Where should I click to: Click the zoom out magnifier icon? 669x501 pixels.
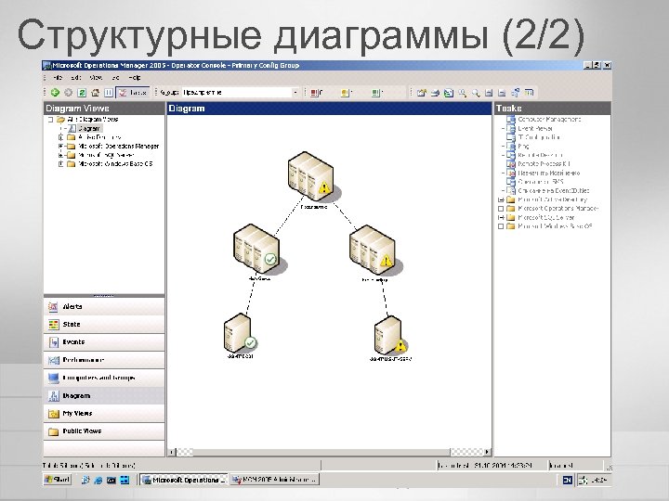[x=476, y=93]
